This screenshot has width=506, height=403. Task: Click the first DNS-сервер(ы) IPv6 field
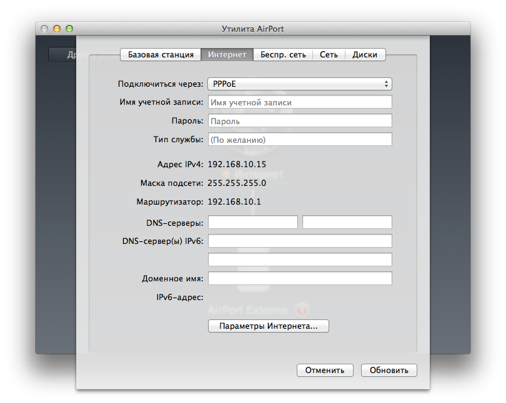point(300,241)
